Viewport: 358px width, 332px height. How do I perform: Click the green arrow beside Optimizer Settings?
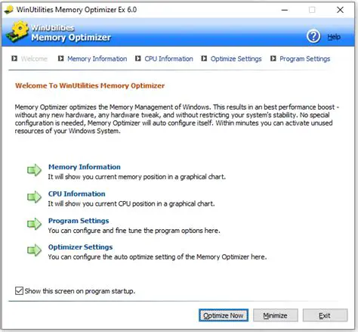34,250
